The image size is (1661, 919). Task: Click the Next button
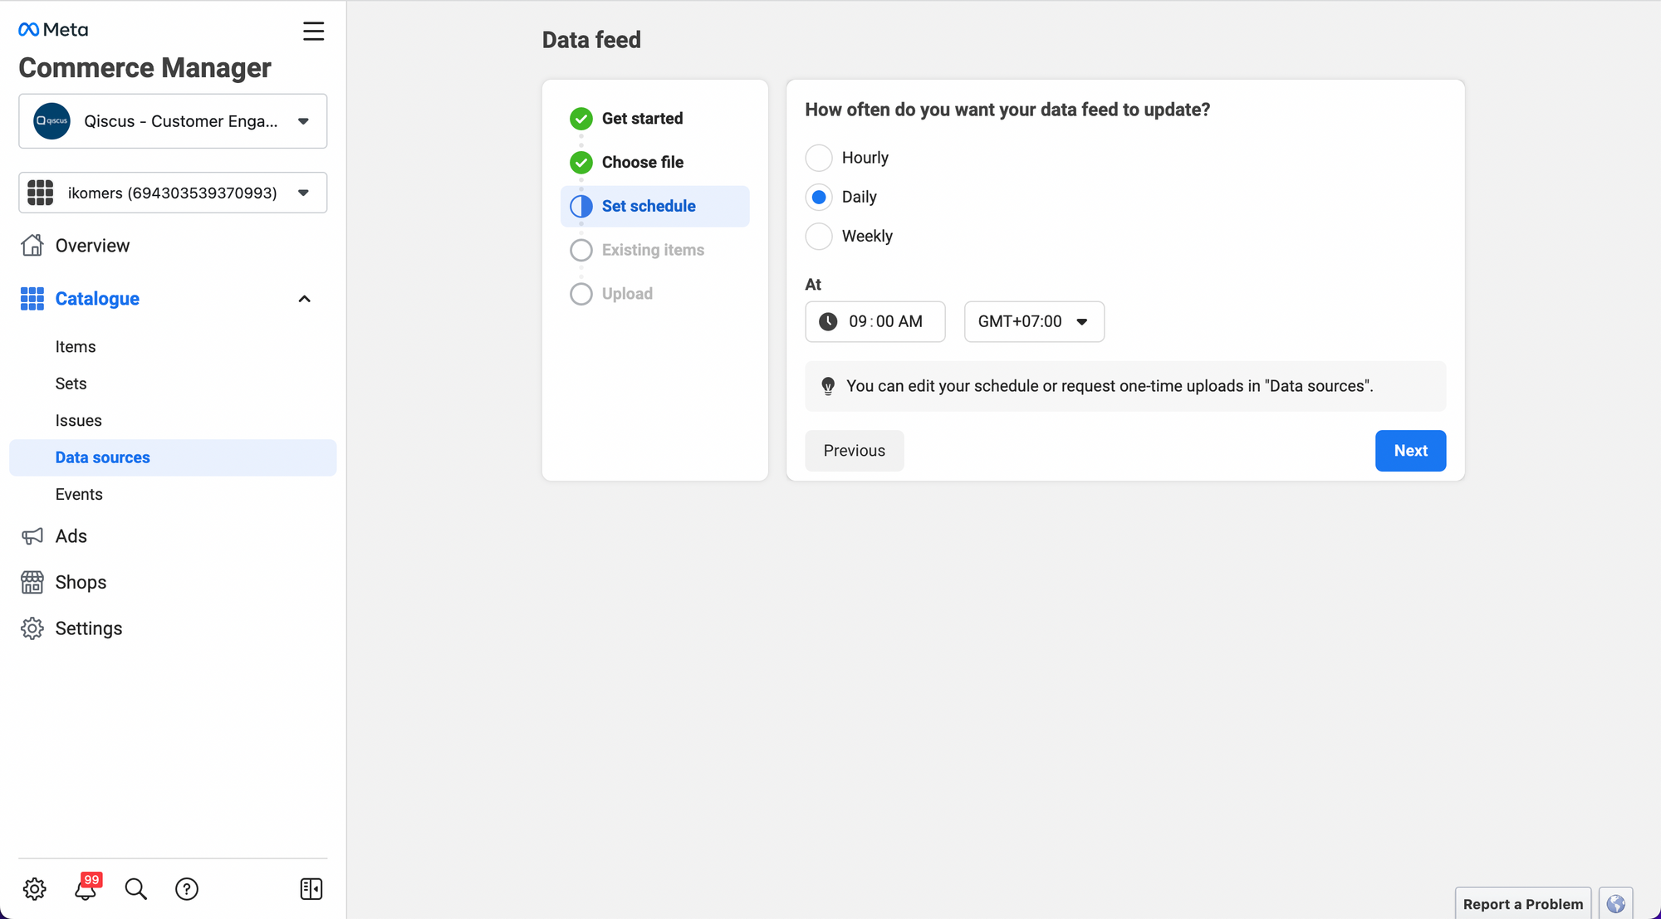tap(1410, 451)
